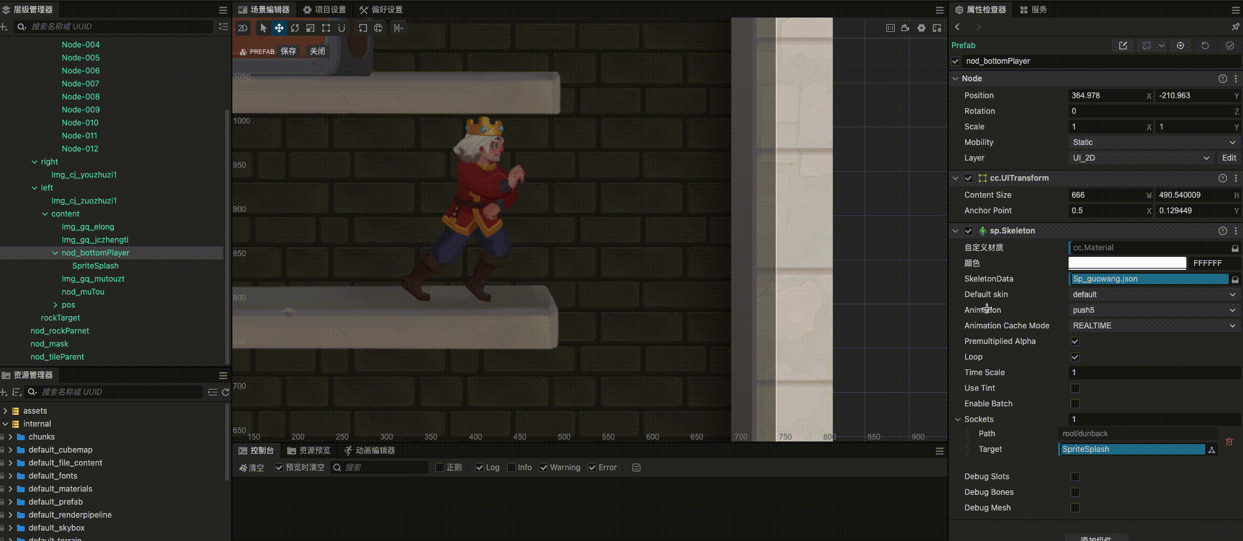
Task: Enable Debug Mesh checkbox
Action: (1075, 508)
